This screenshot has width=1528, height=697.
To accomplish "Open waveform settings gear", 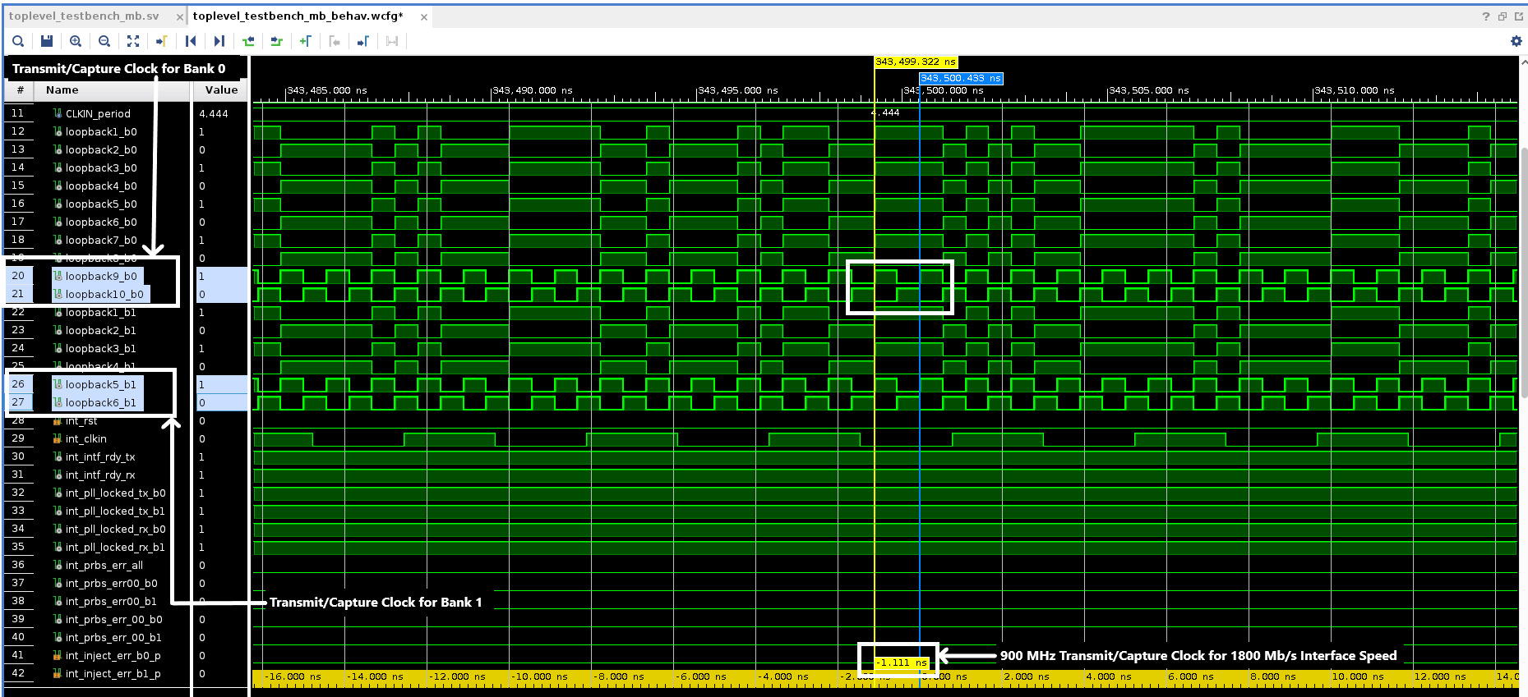I will click(x=1516, y=41).
